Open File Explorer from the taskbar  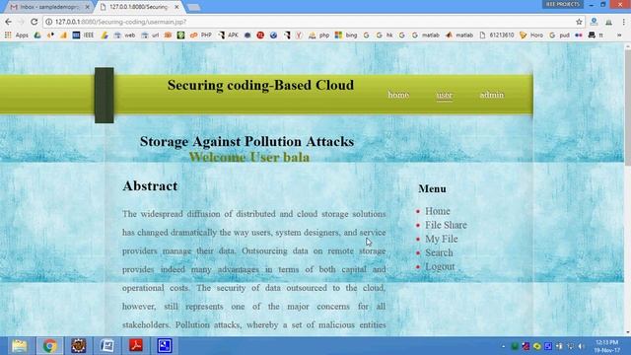(20, 346)
